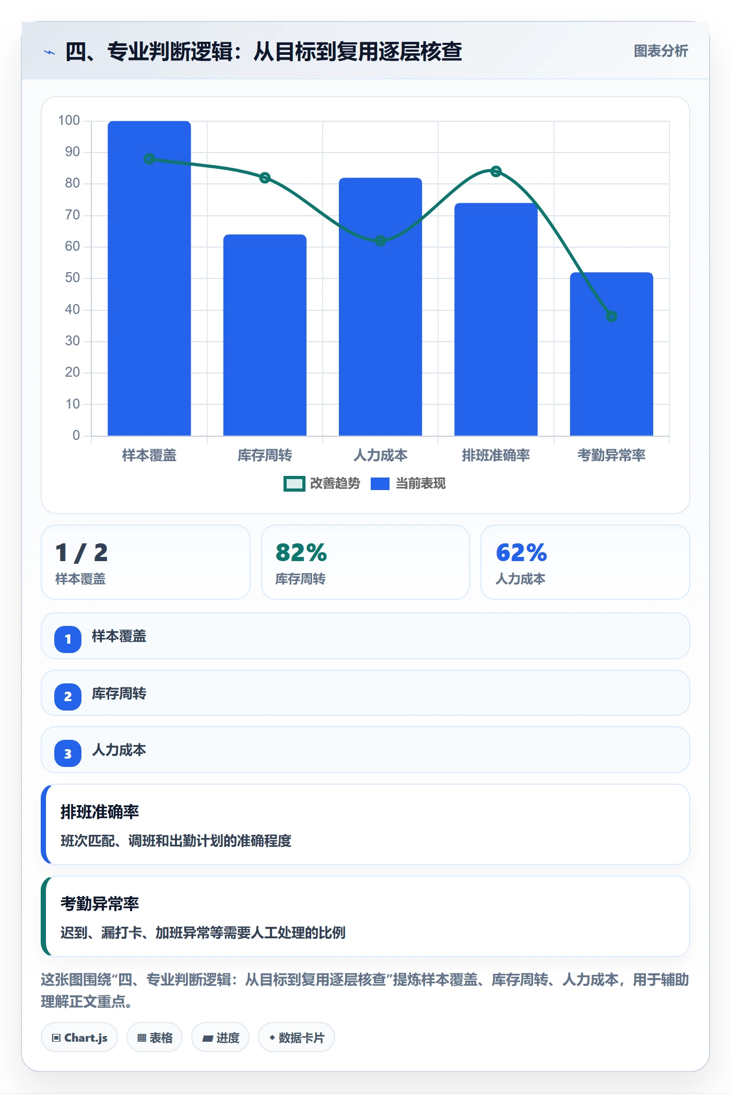Screen dimensions: 731x1094
Task: Click the Chart.js tag chip
Action: (x=79, y=1038)
